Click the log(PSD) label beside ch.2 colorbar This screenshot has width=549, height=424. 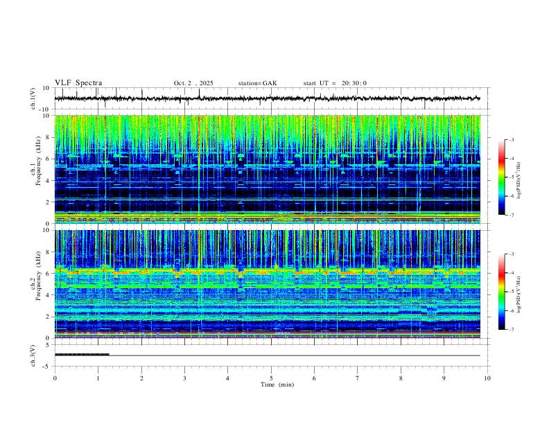pos(518,294)
